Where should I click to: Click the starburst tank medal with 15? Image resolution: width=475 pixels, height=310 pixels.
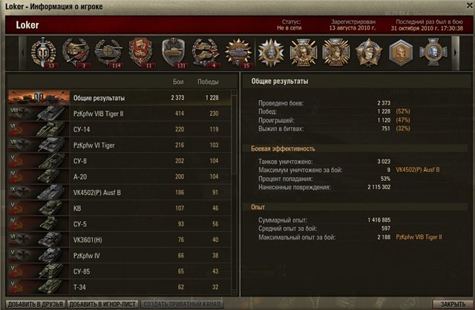[x=238, y=53]
